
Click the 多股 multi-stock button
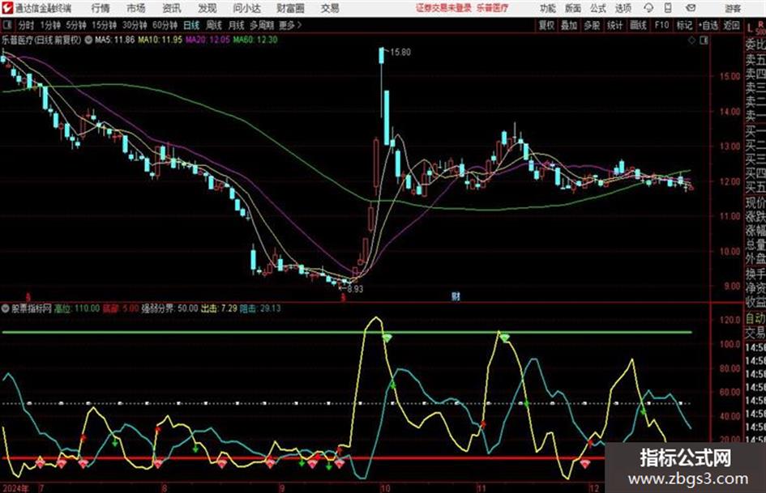click(x=592, y=25)
